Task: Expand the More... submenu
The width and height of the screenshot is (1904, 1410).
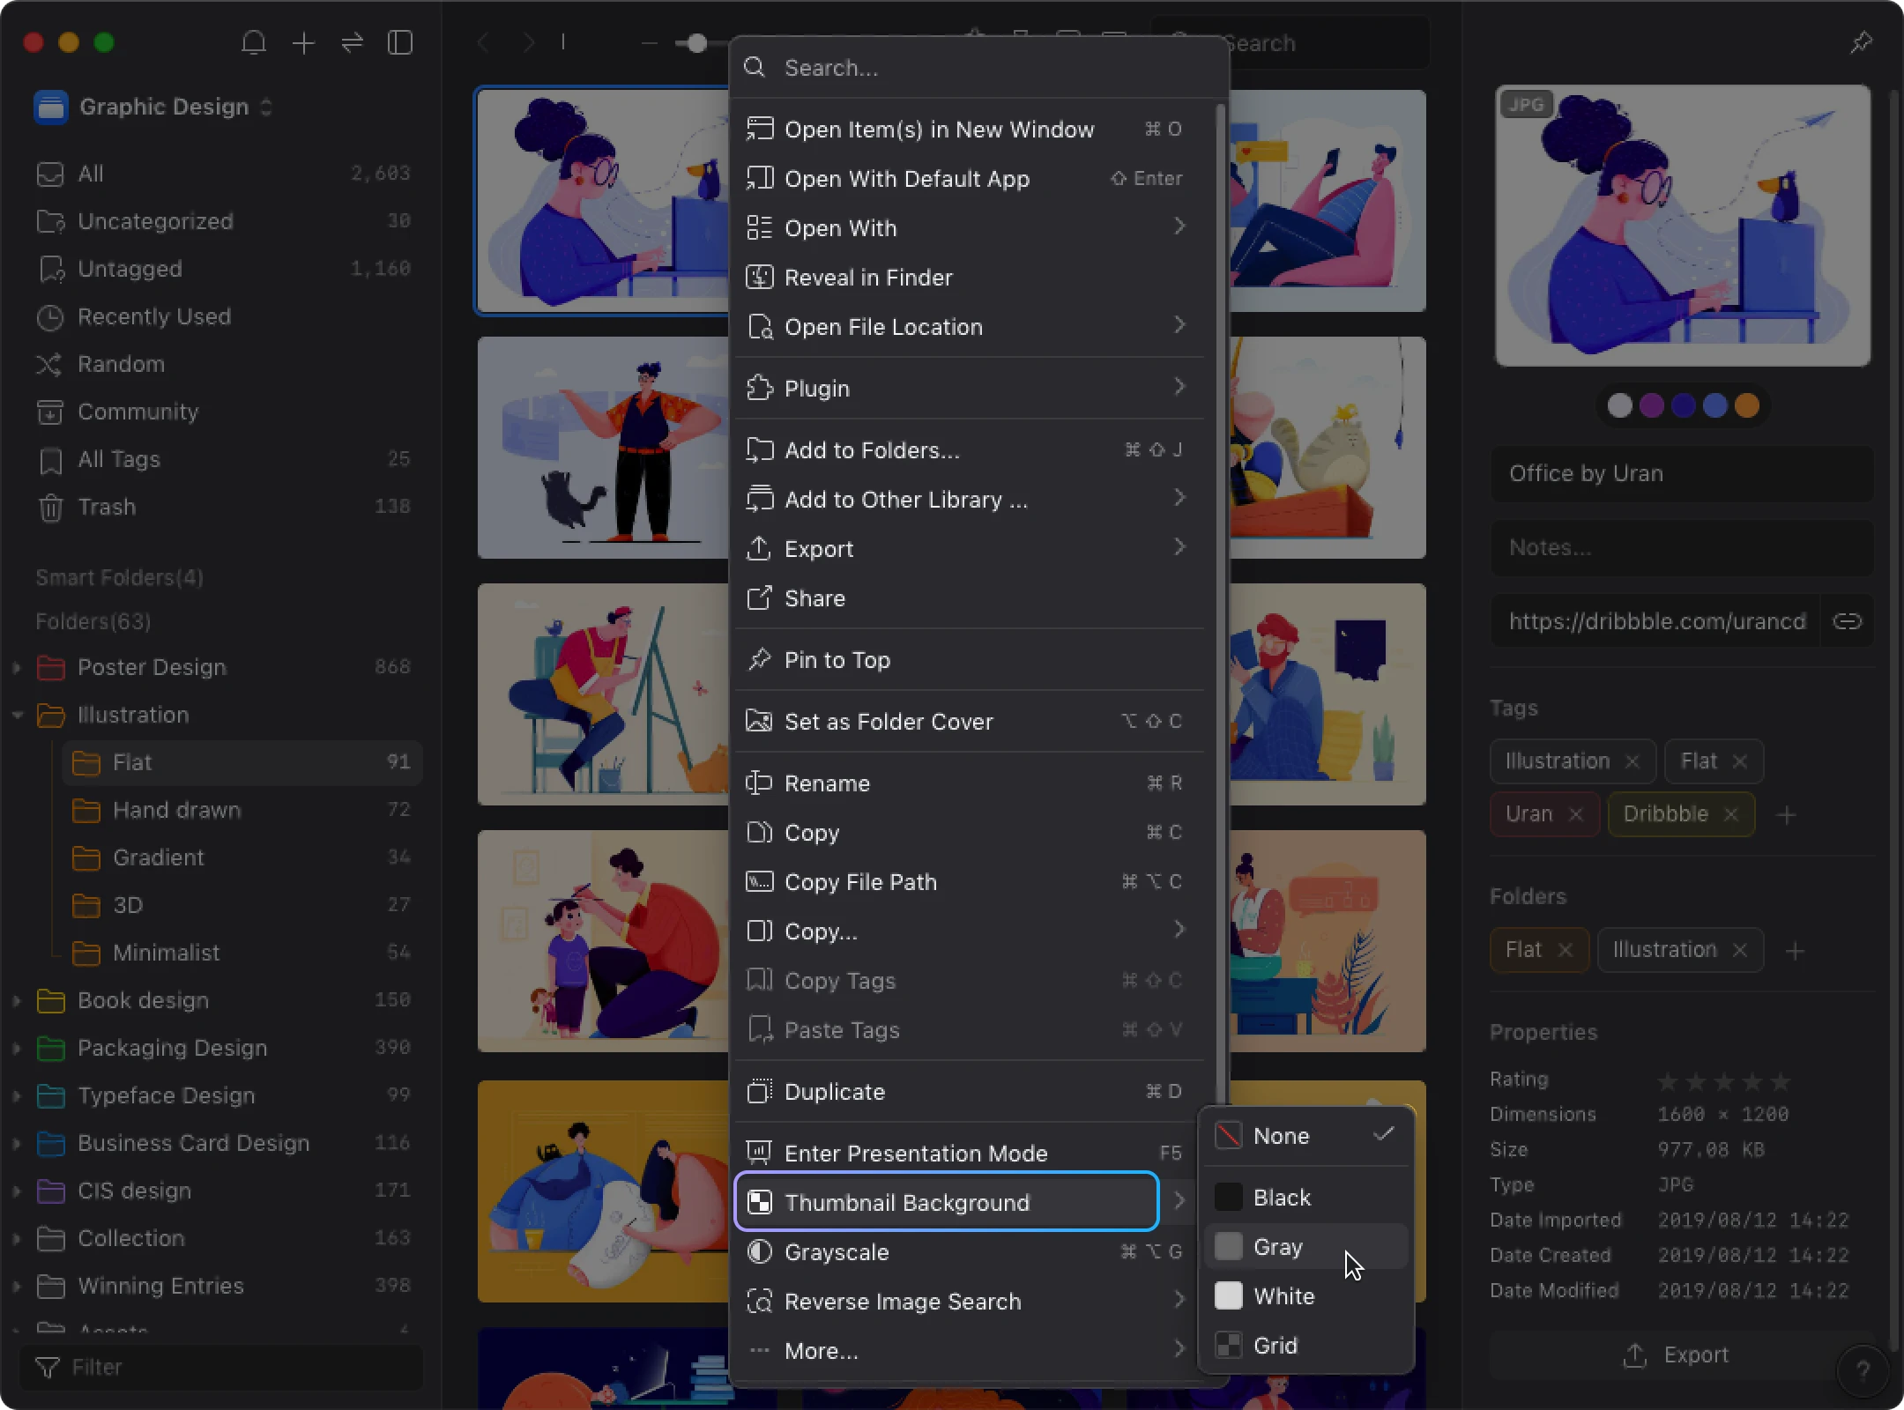Action: tap(1179, 1349)
